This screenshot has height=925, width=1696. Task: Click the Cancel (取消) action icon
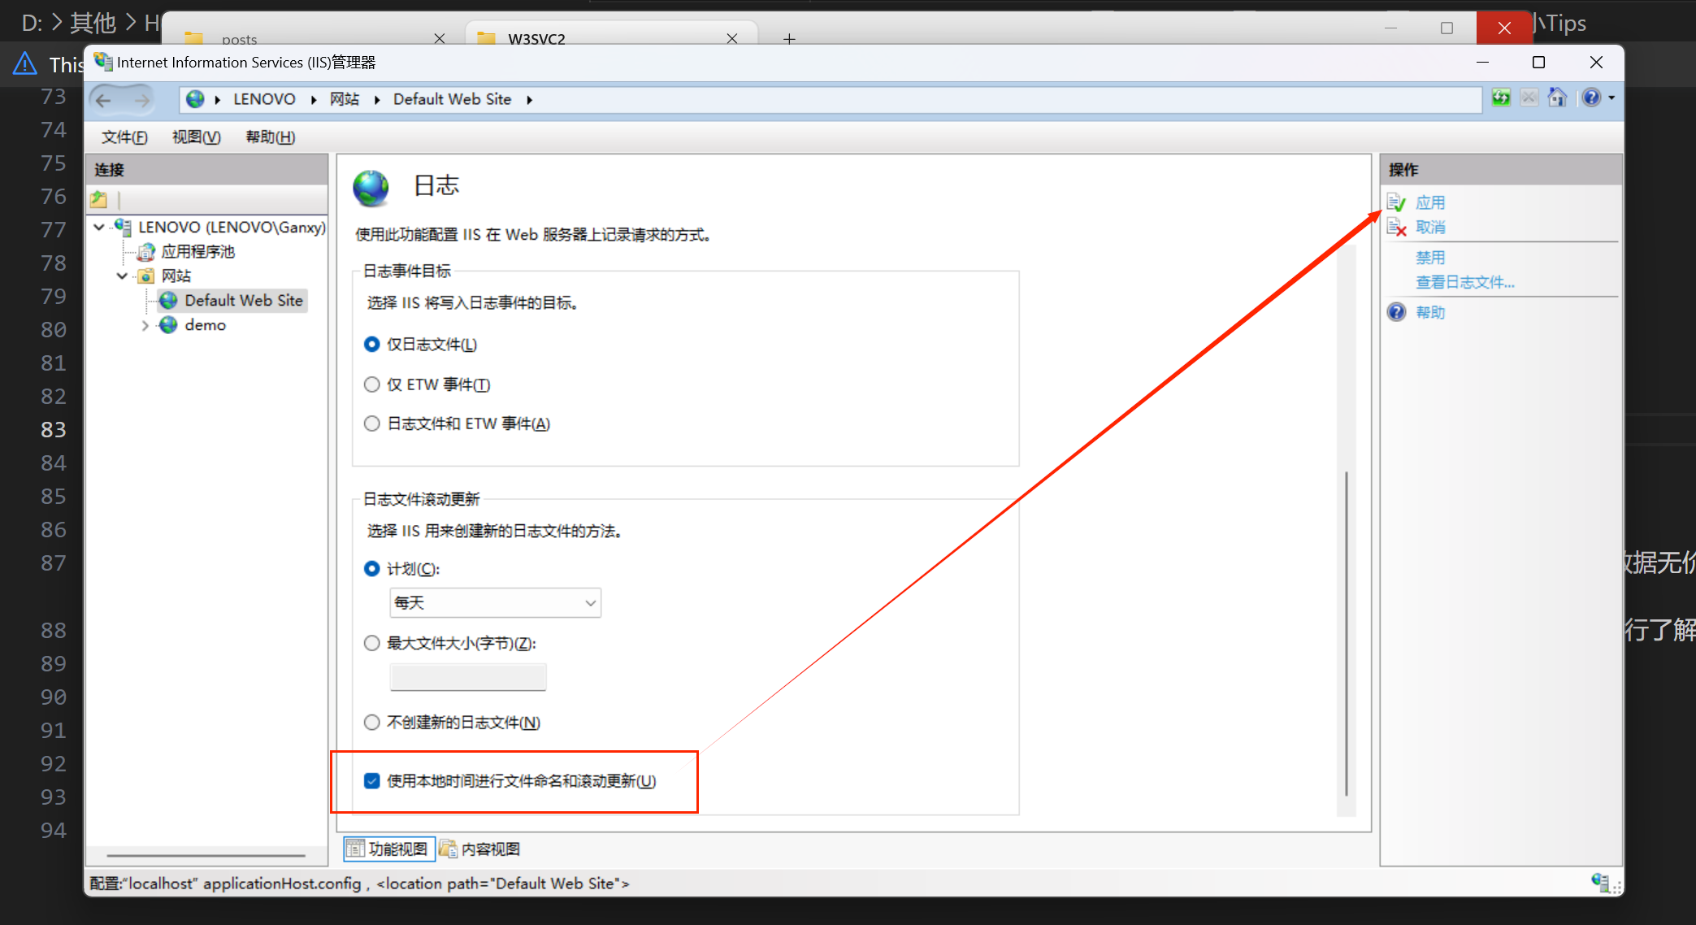pyautogui.click(x=1396, y=228)
